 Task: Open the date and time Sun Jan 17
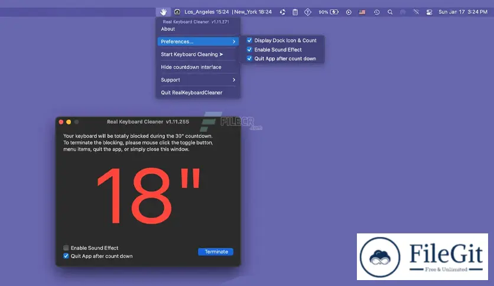point(463,12)
